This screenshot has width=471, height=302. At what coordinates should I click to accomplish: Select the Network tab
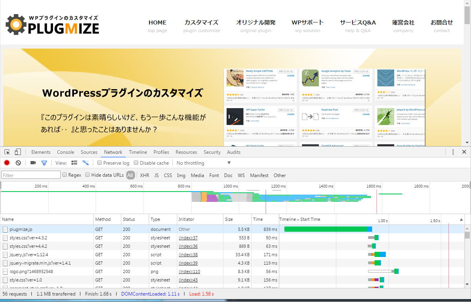coord(113,152)
